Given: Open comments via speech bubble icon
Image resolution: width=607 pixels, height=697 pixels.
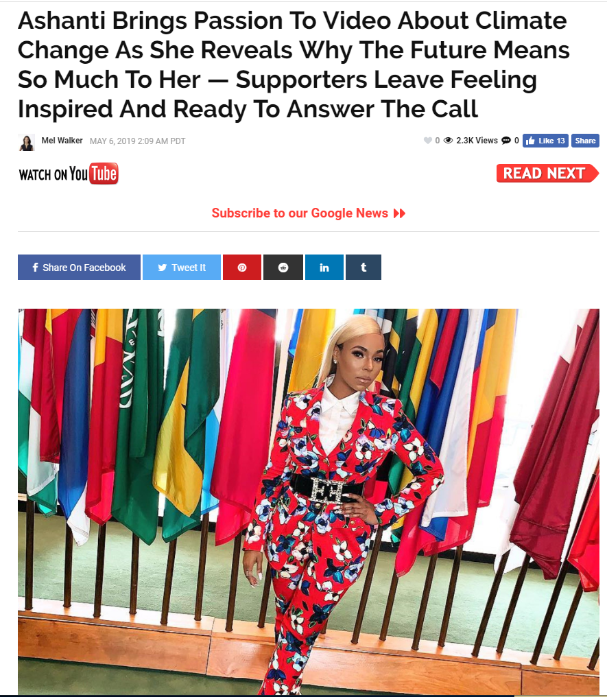Looking at the screenshot, I should [x=506, y=141].
